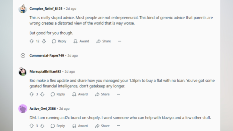This screenshot has width=233, height=131.
Task: Expand collapsed Commercial-Paper749 comment
Action: tap(23, 56)
